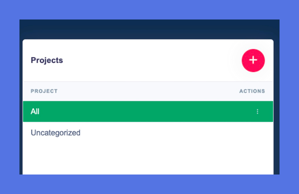Reveal edit options using the ellipsis dropdown
Image resolution: width=299 pixels, height=194 pixels.
258,111
